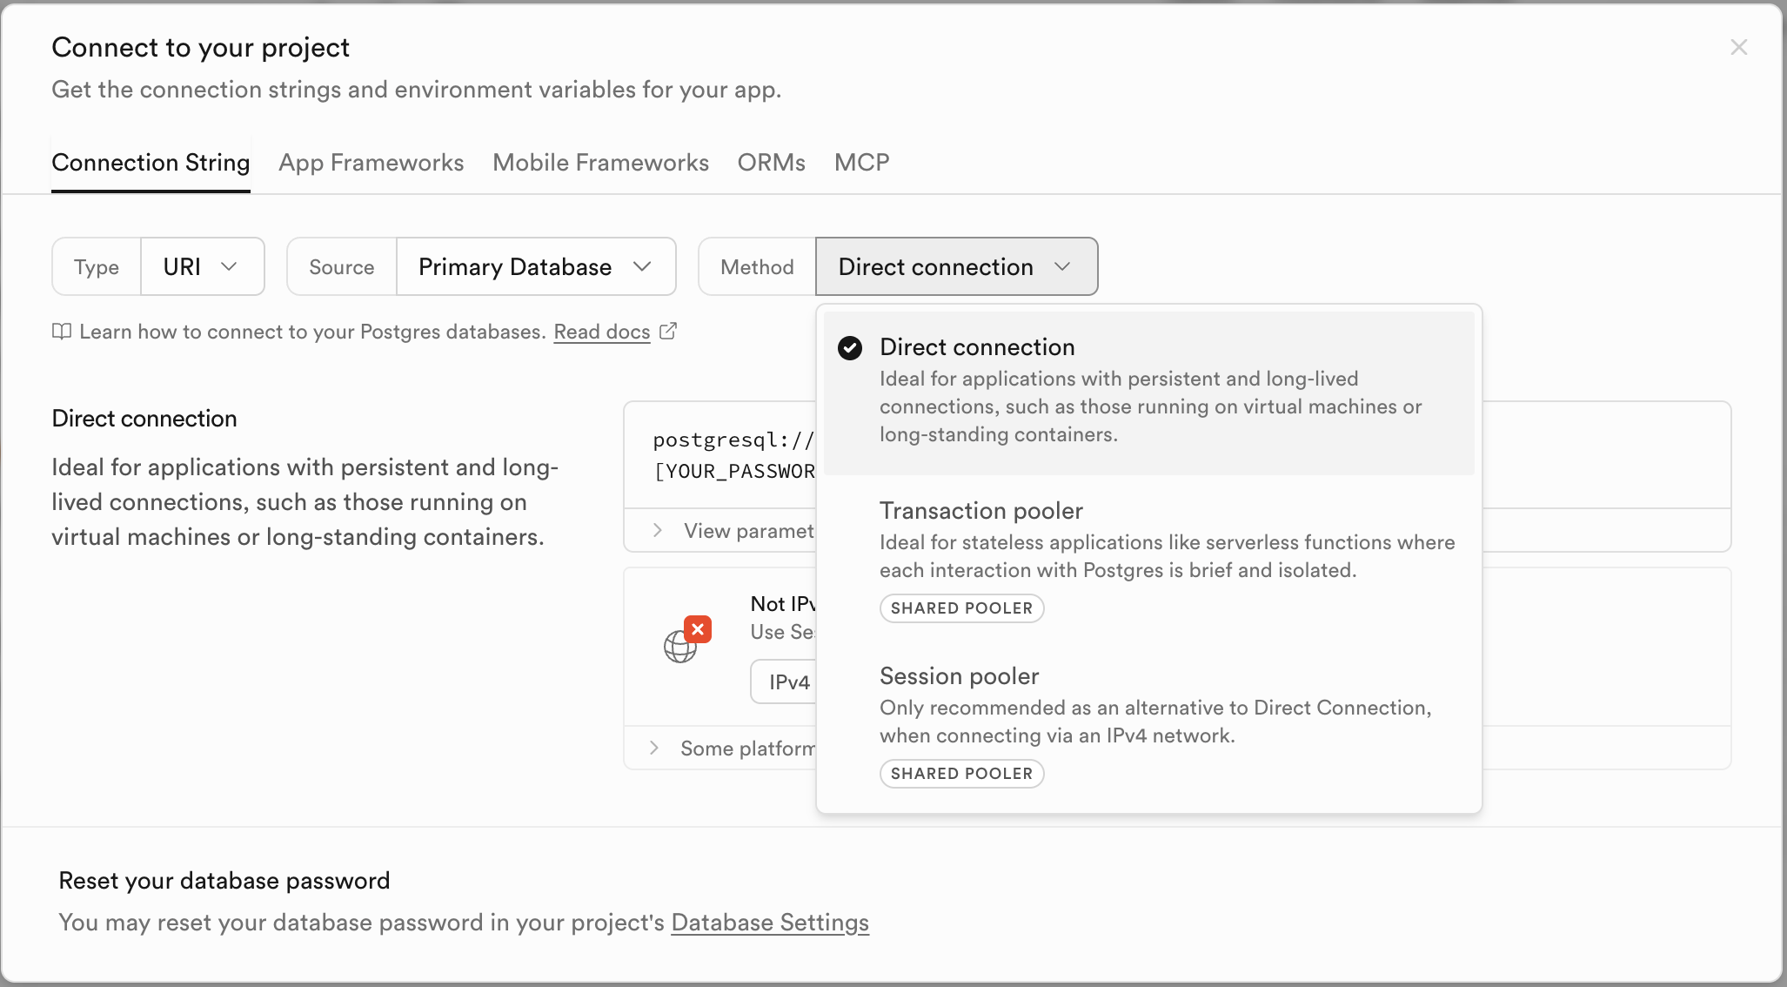Image resolution: width=1787 pixels, height=987 pixels.
Task: Open the Read docs link
Action: [x=601, y=332]
